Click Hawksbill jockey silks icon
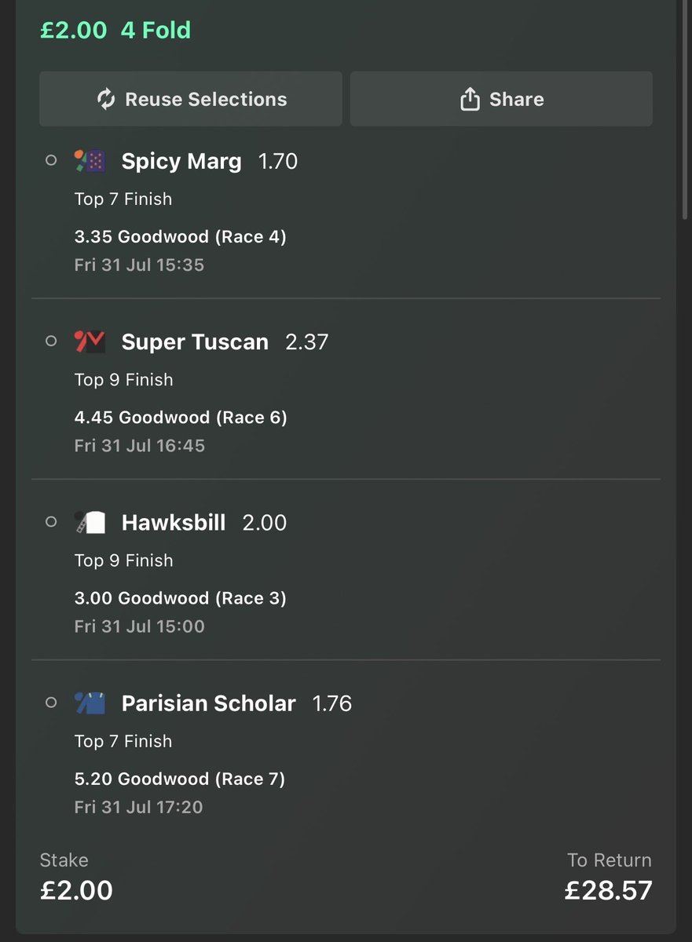 [x=90, y=523]
